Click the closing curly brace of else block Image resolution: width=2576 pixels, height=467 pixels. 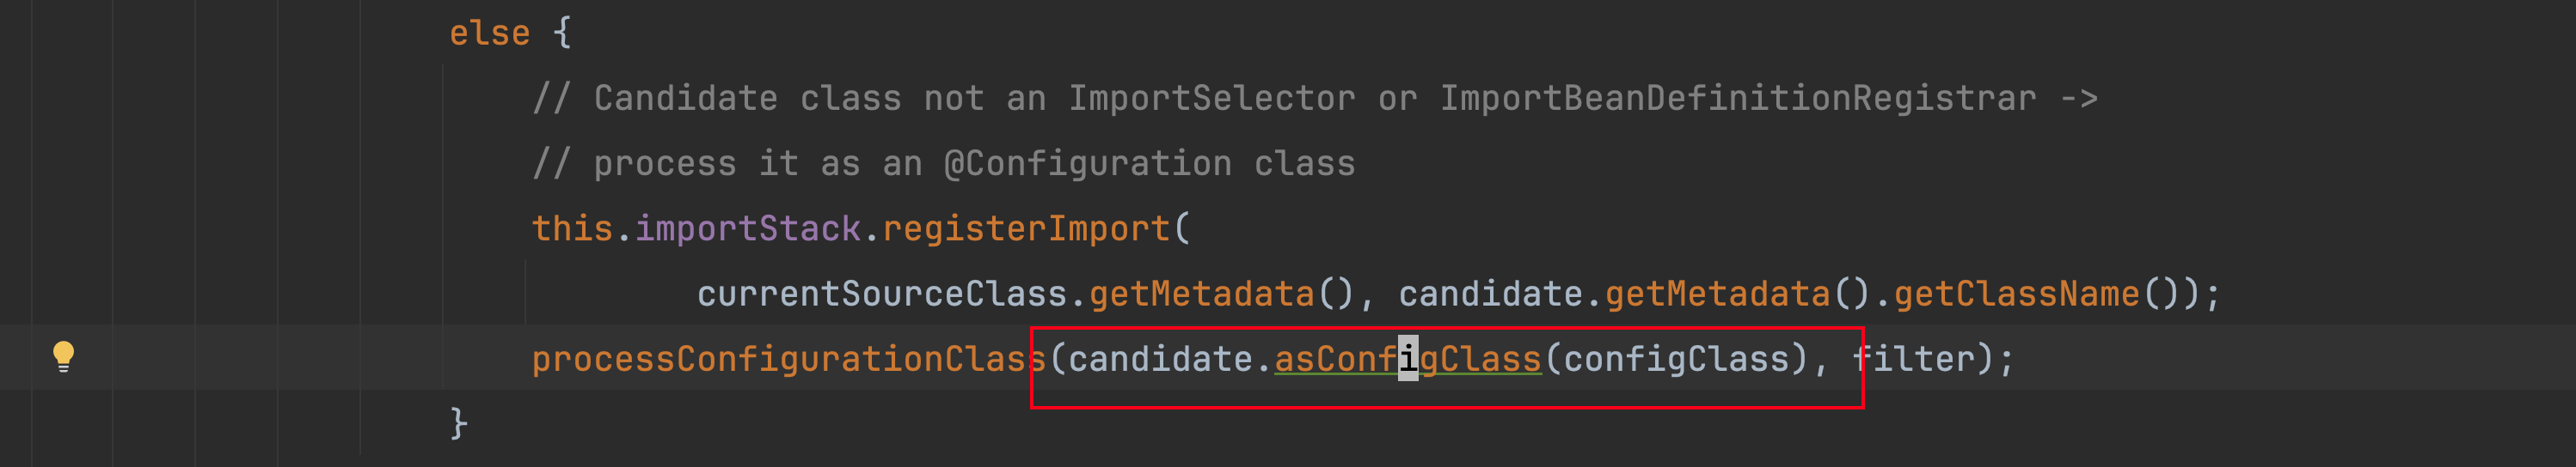(458, 423)
